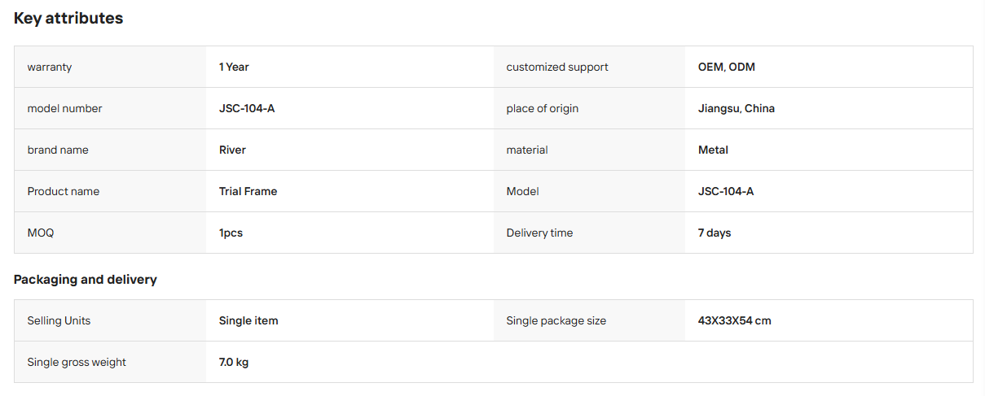Select the 7.0 kg gross weight value
The image size is (985, 396).
coord(234,362)
